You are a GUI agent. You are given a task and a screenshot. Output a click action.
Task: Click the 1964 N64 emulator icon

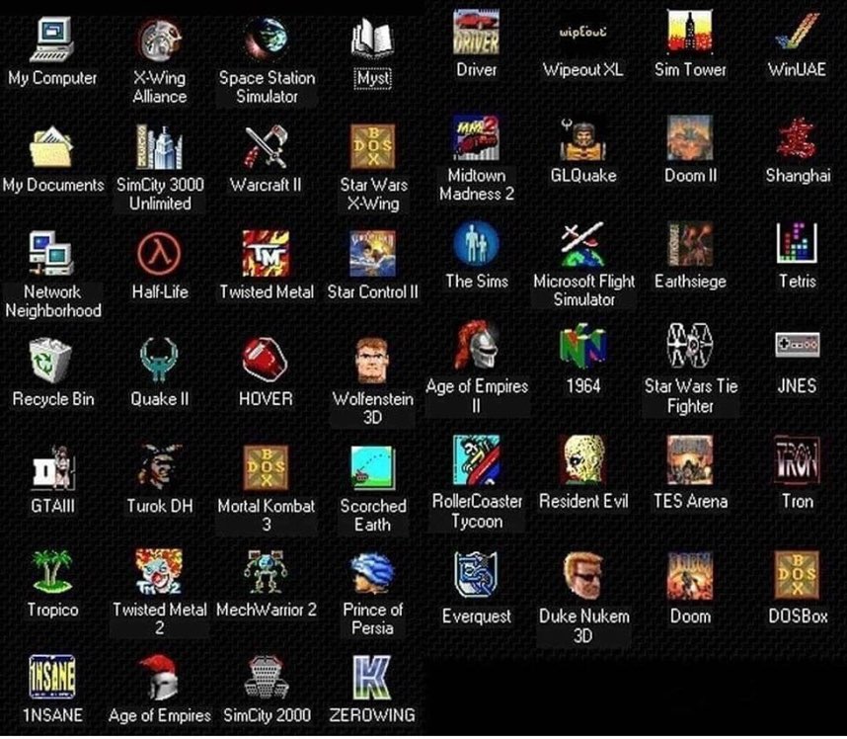point(582,347)
